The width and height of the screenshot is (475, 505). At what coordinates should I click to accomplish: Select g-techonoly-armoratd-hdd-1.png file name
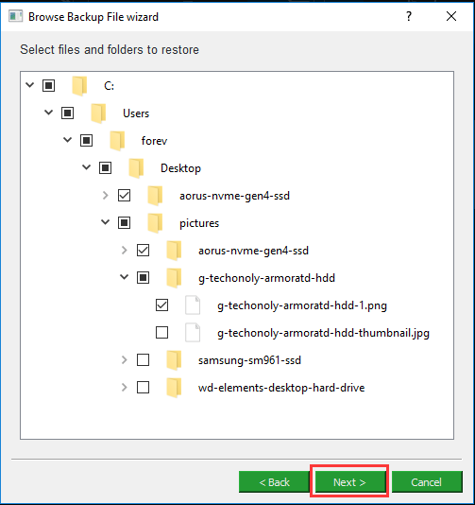(302, 305)
